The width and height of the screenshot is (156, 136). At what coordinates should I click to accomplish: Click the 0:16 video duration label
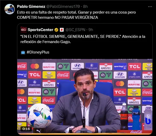pyautogui.click(x=26, y=129)
